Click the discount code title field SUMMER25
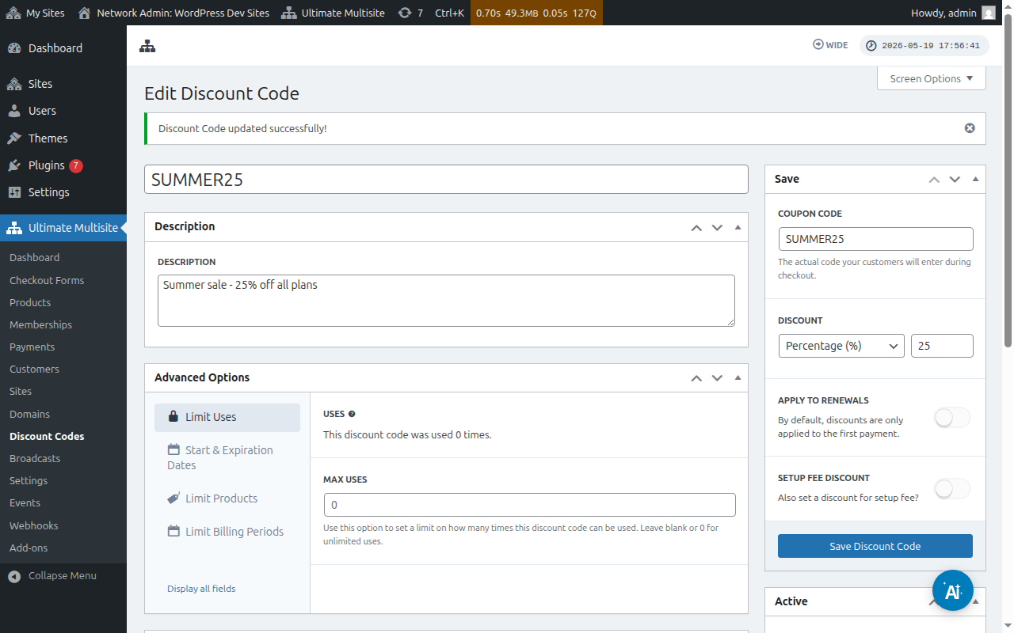This screenshot has width=1014, height=633. (446, 179)
